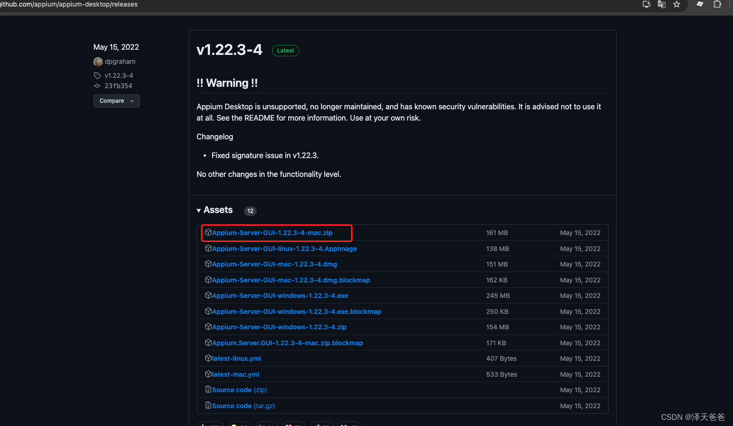Click the green Latest badge
Viewport: 733px width, 426px height.
(x=285, y=51)
